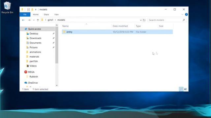Click the pin icon beside Documents

[x=53, y=43]
